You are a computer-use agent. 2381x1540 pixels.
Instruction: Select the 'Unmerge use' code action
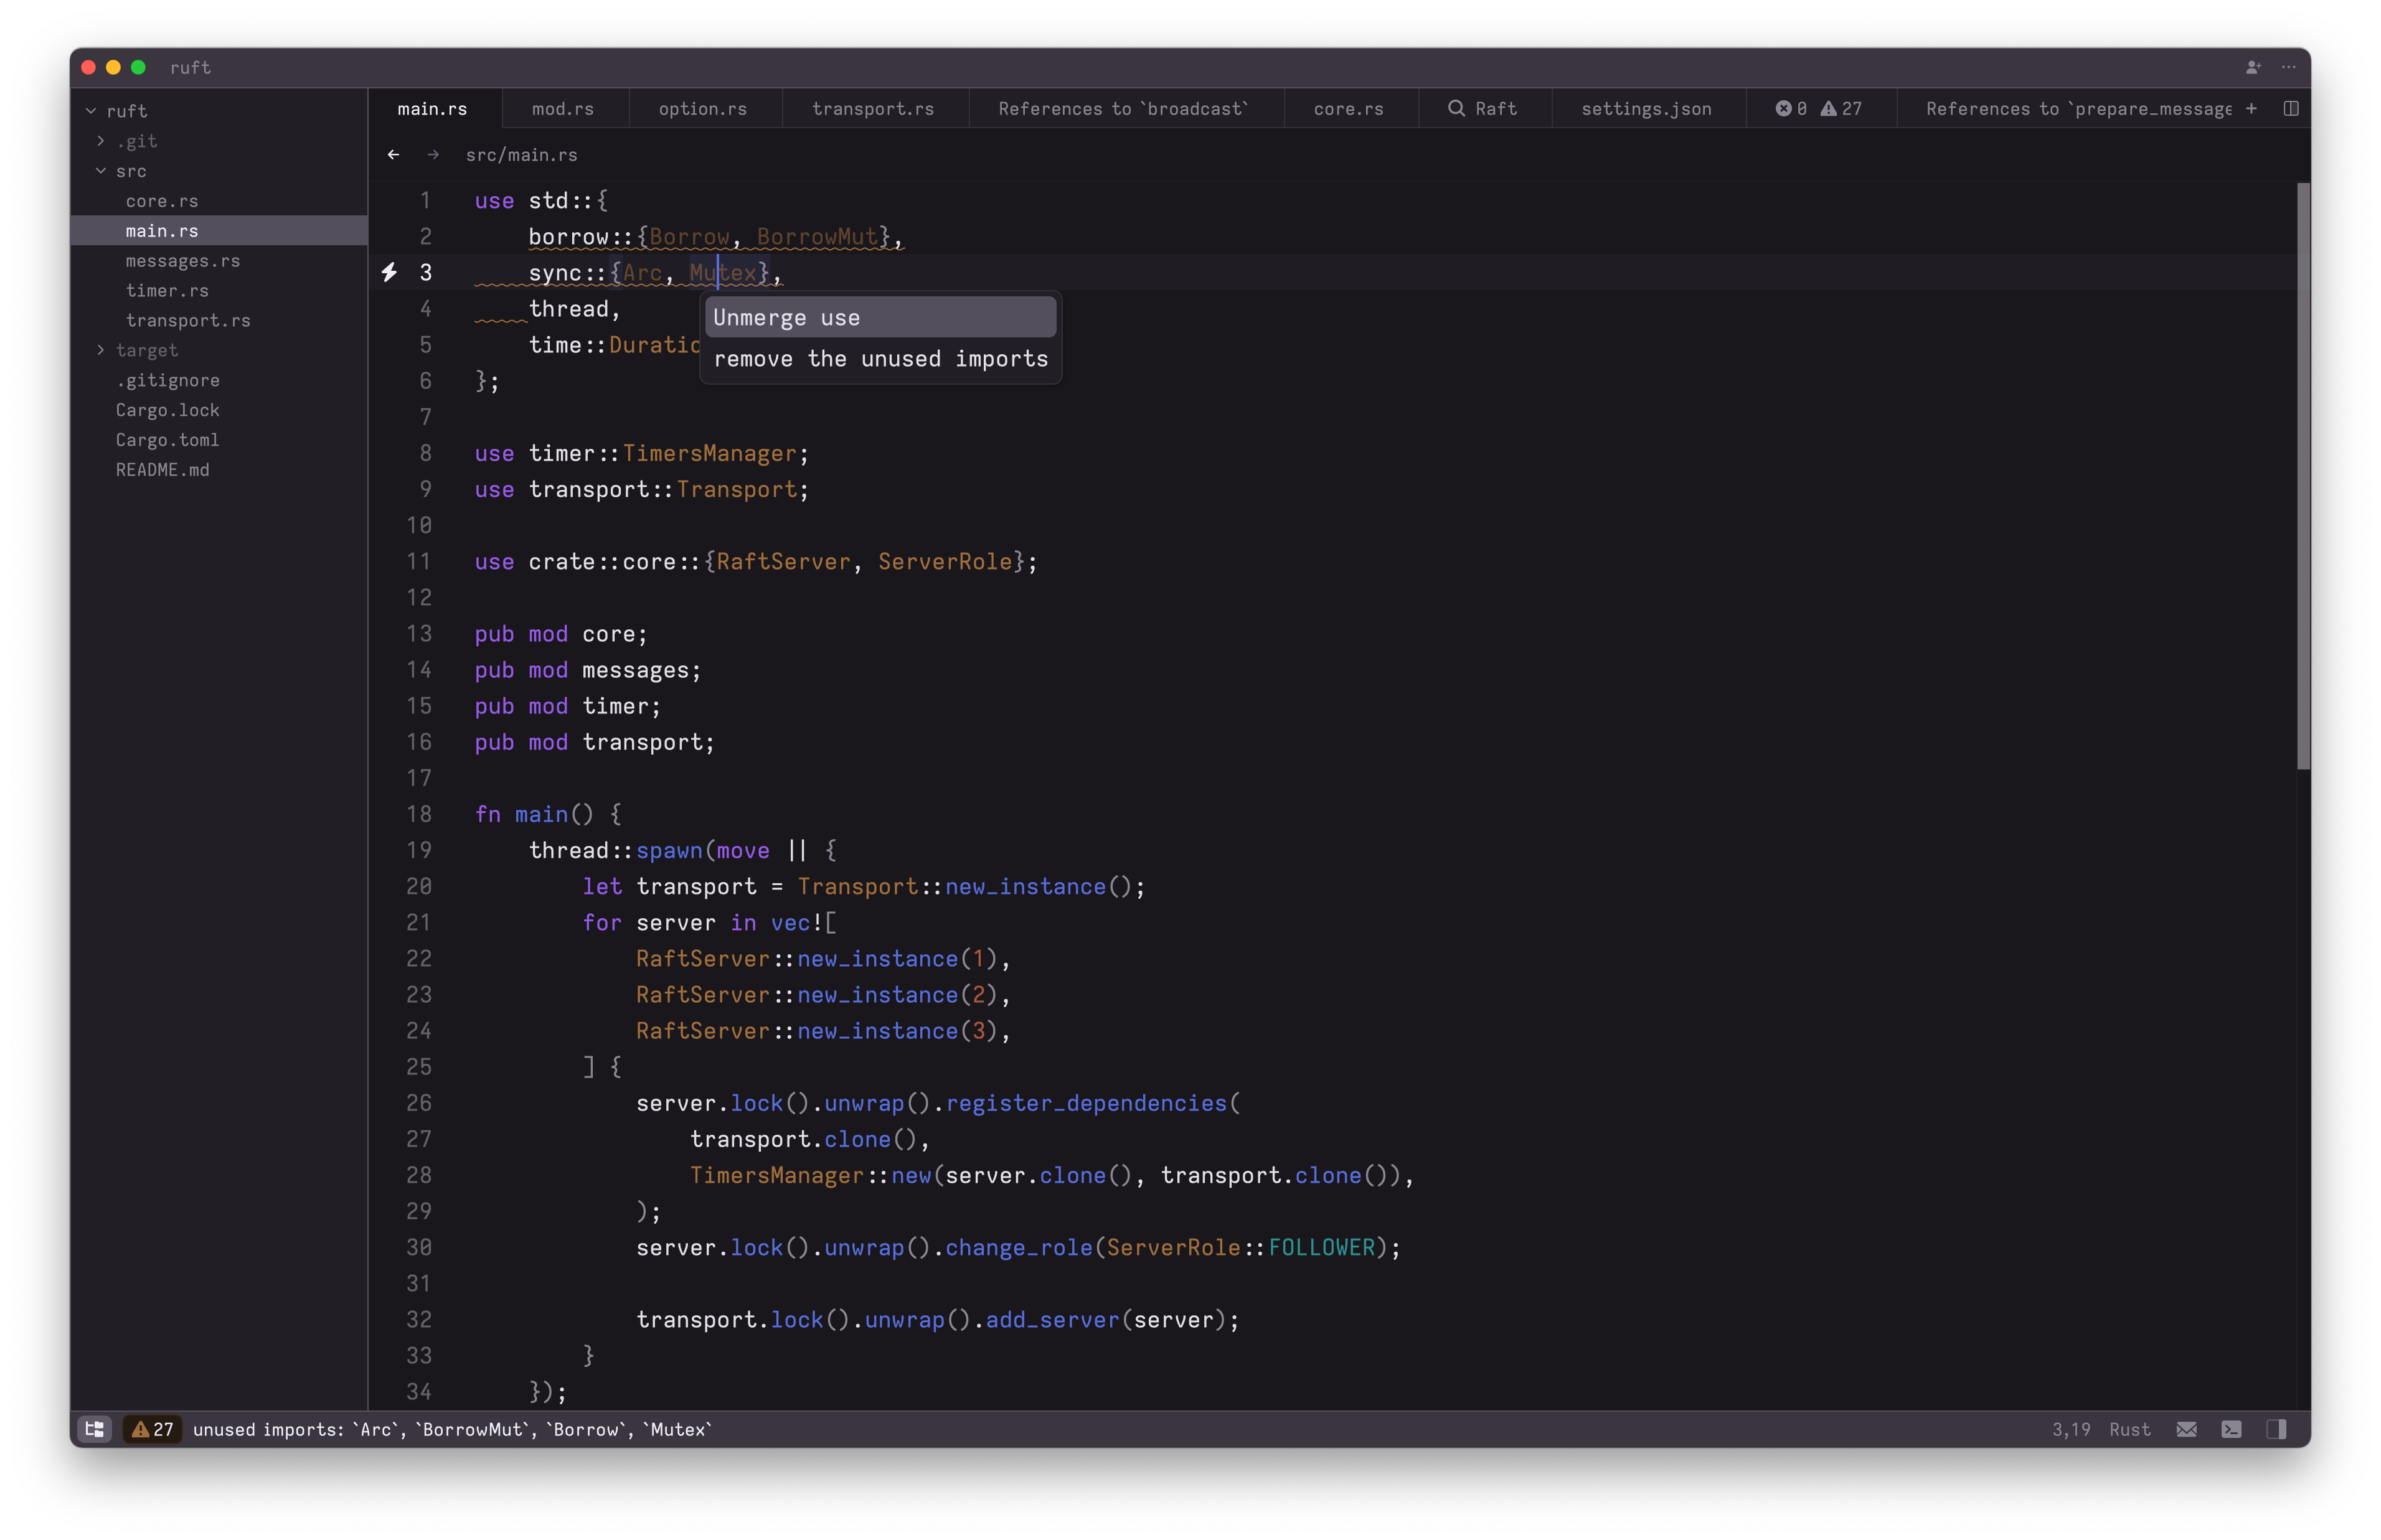click(x=880, y=318)
